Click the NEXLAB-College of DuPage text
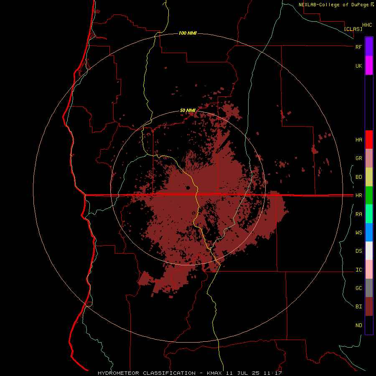The image size is (376, 376). tap(334, 5)
